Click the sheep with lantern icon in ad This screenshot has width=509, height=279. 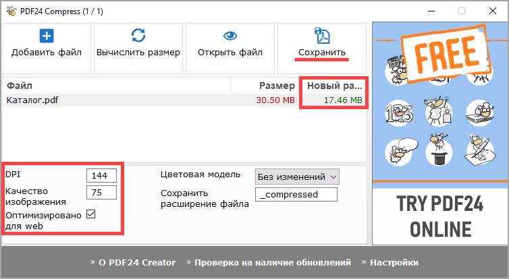point(438,111)
